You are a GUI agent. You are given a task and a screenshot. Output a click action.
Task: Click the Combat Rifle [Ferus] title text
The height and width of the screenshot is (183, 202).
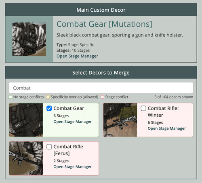[68, 150]
